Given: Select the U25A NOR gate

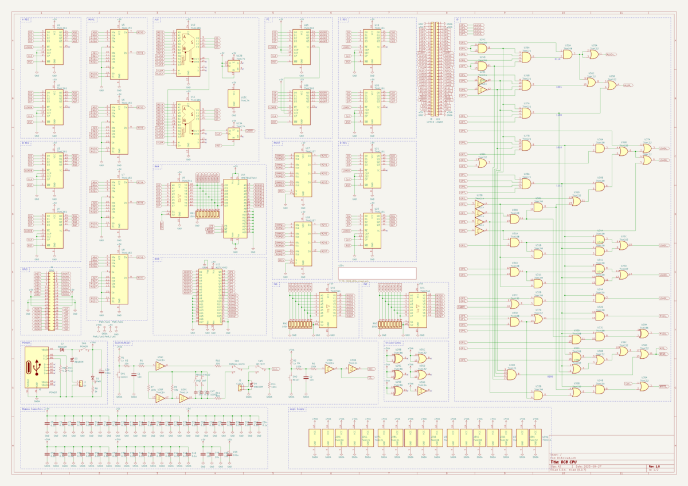Looking at the screenshot, I should click(594, 55).
